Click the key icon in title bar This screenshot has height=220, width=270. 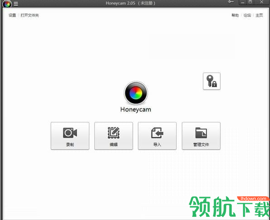coord(231,2)
